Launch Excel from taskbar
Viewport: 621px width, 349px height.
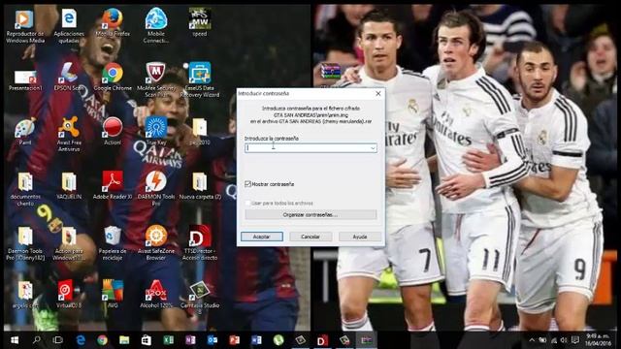click(168, 340)
